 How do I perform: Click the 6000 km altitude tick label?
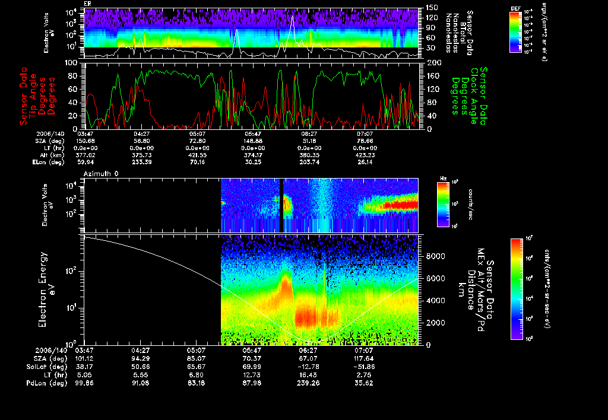[435, 279]
